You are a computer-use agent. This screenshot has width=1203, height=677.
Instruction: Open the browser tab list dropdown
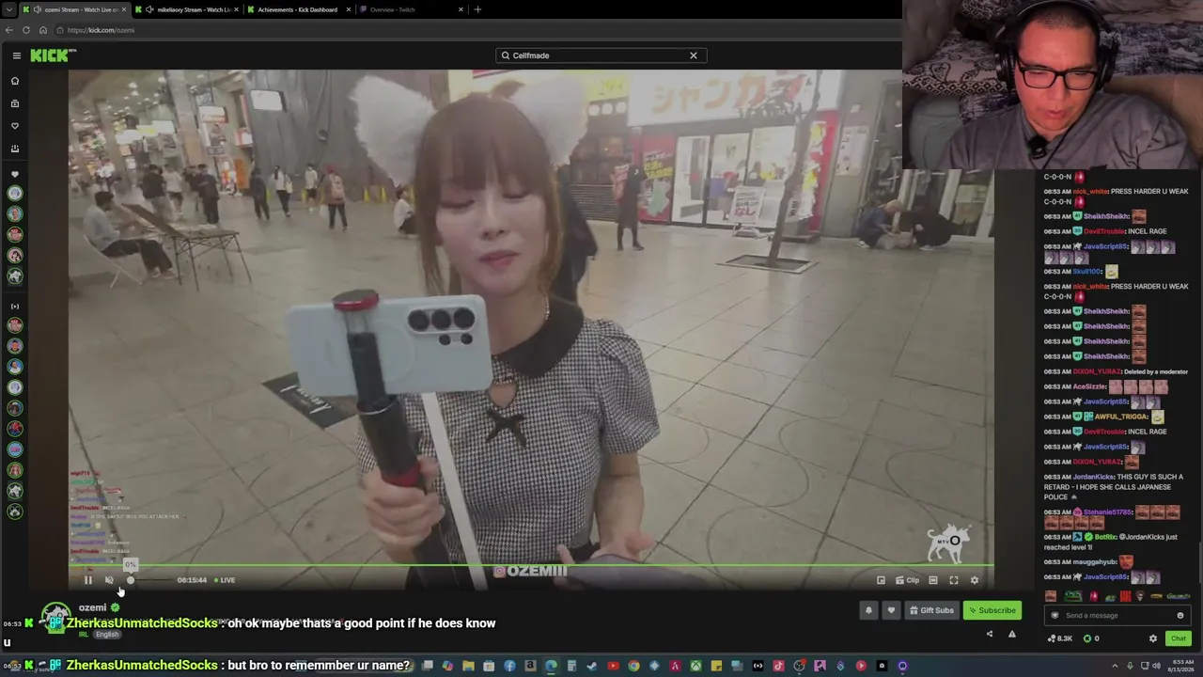click(8, 9)
